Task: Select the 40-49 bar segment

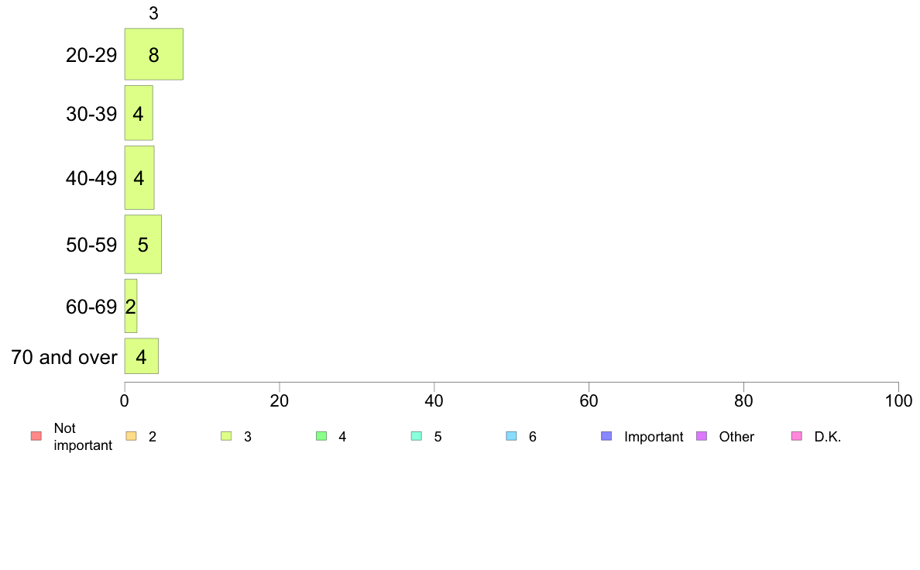Action: (x=139, y=178)
